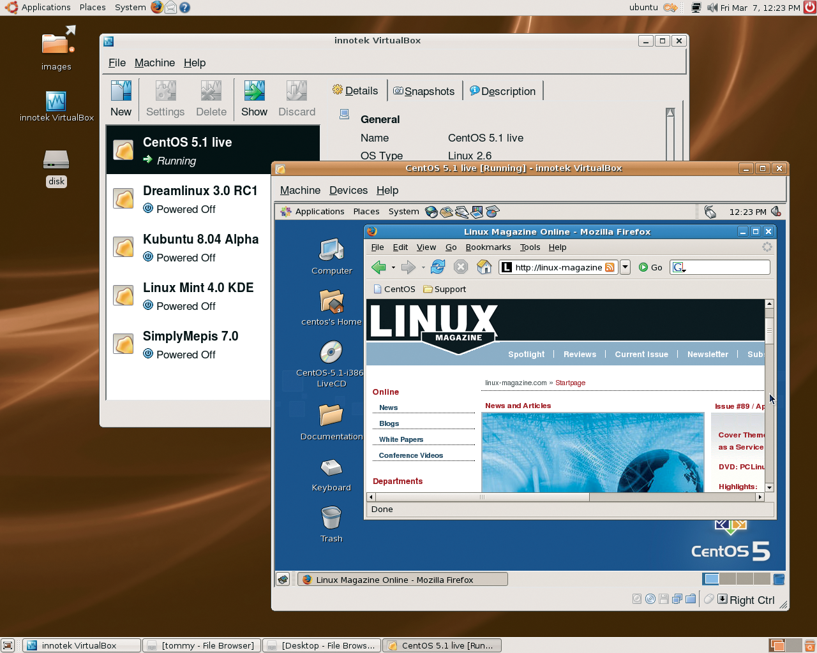This screenshot has height=653, width=817.
Task: Click the Ubuntu trash applet in bottom panel
Action: pyautogui.click(x=809, y=645)
